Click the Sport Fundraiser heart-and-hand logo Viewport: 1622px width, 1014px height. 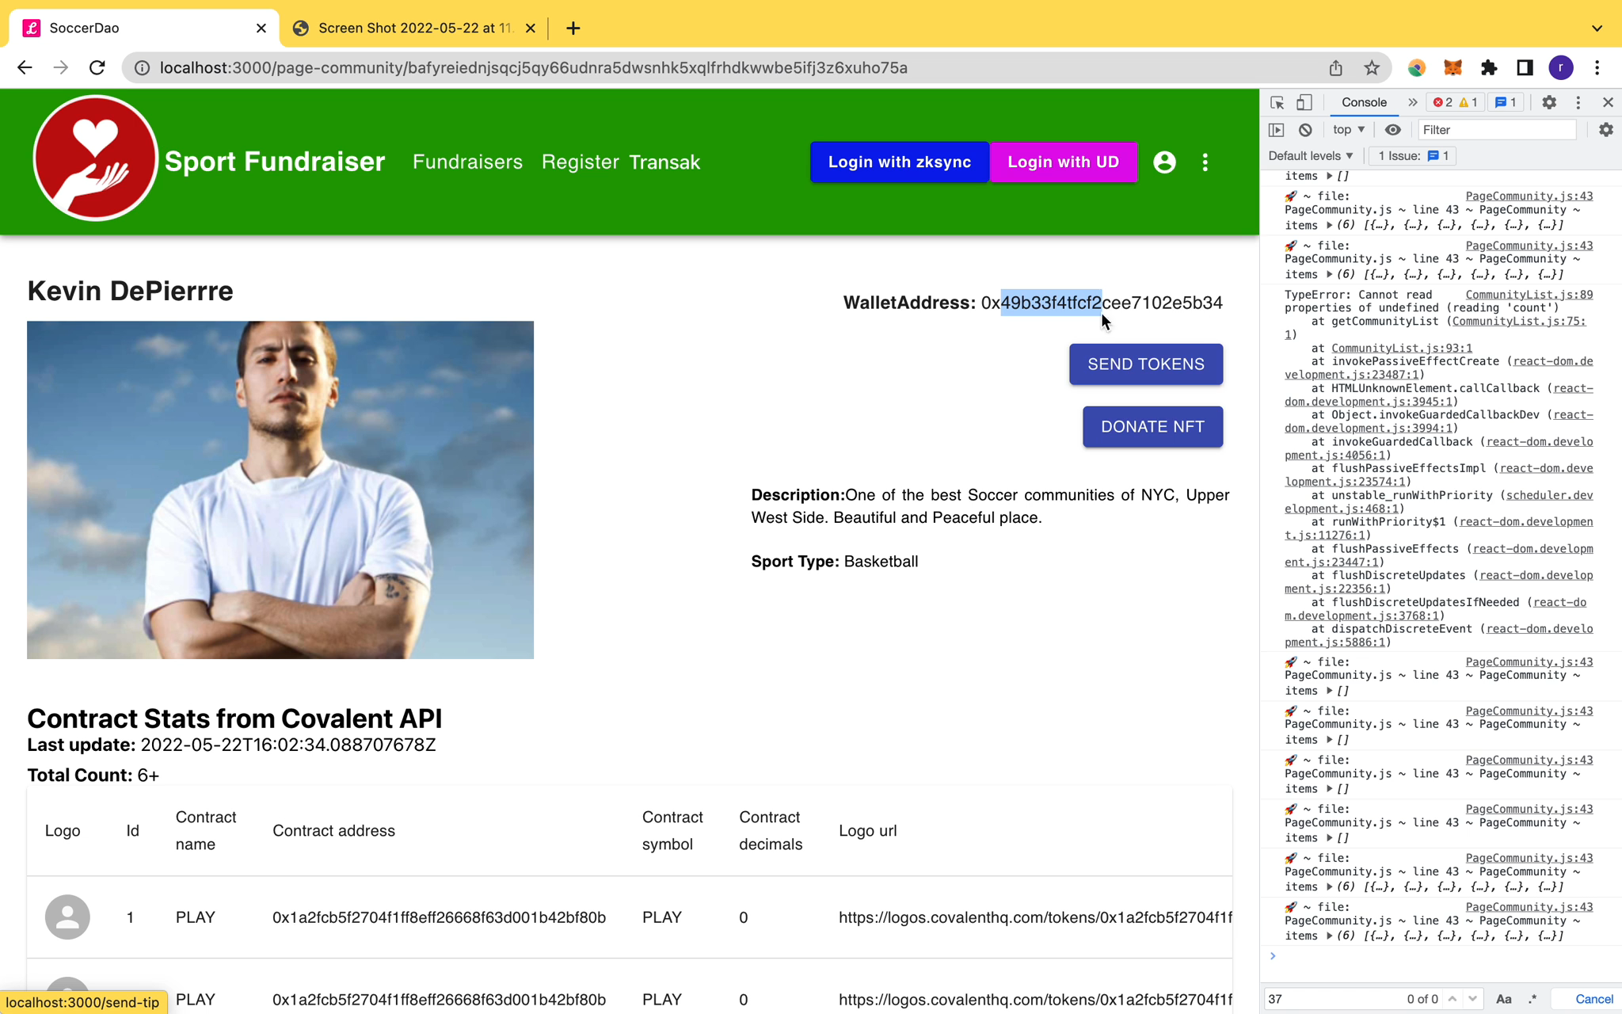pos(95,158)
